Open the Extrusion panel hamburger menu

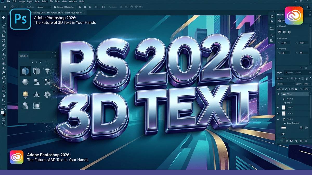pyautogui.click(x=55, y=56)
